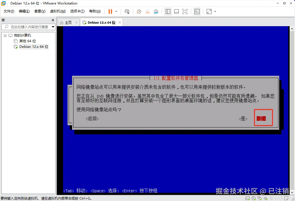Take a snapshot of this virtual machine
This screenshot has width=295, height=201.
coord(138,12)
